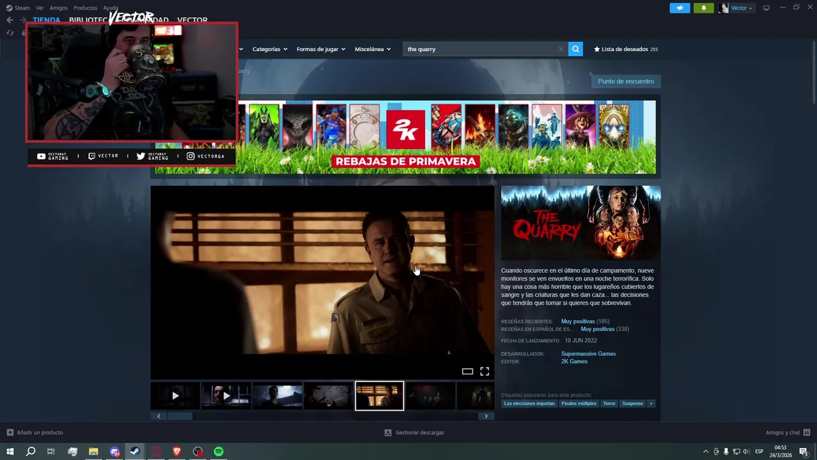The width and height of the screenshot is (817, 460).
Task: Click The Quarry header capsule image
Action: coord(581,223)
